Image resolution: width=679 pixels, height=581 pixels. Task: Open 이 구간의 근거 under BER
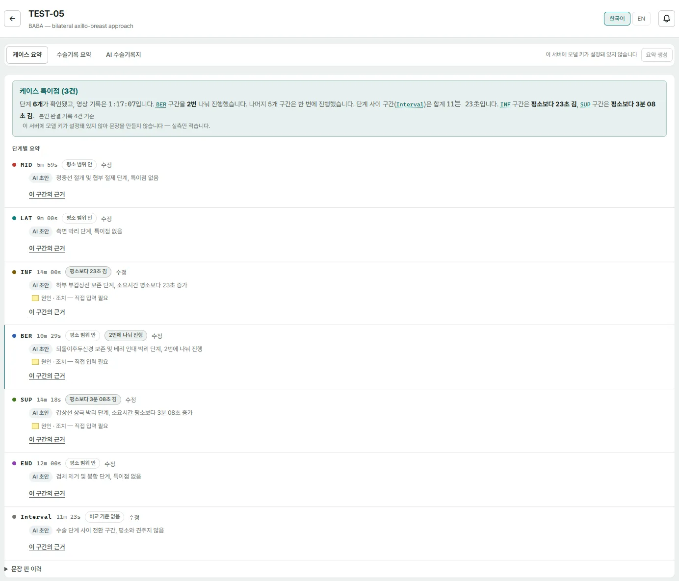[x=47, y=376]
